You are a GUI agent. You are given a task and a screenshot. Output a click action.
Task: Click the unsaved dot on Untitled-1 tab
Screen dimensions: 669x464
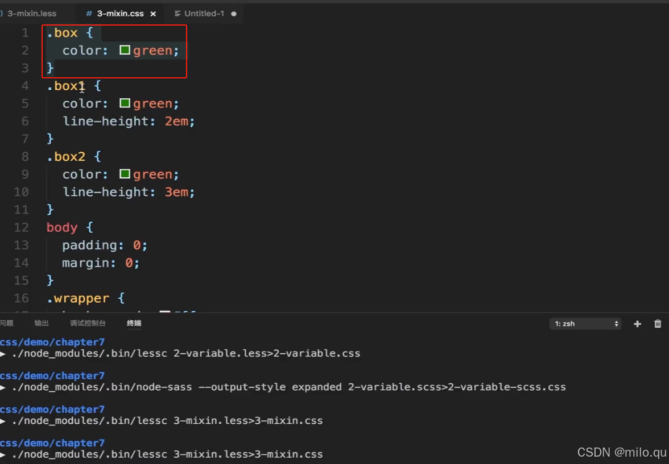tap(234, 14)
